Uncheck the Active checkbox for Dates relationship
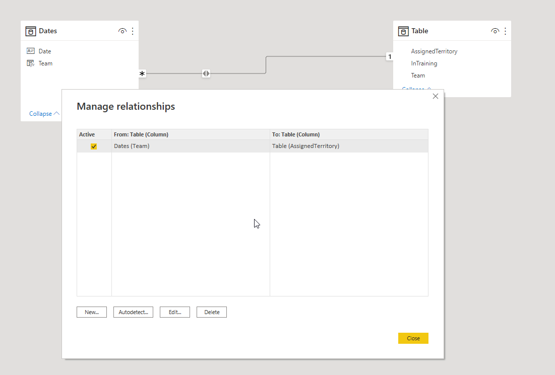Image resolution: width=555 pixels, height=375 pixels. 94,146
